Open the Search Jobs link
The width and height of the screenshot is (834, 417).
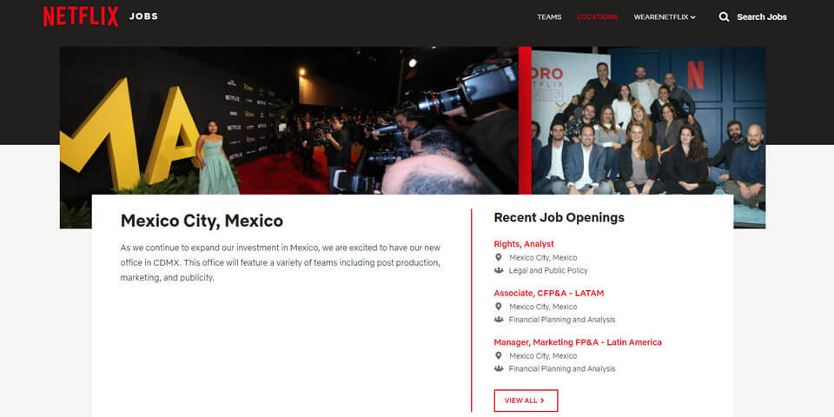coord(761,17)
